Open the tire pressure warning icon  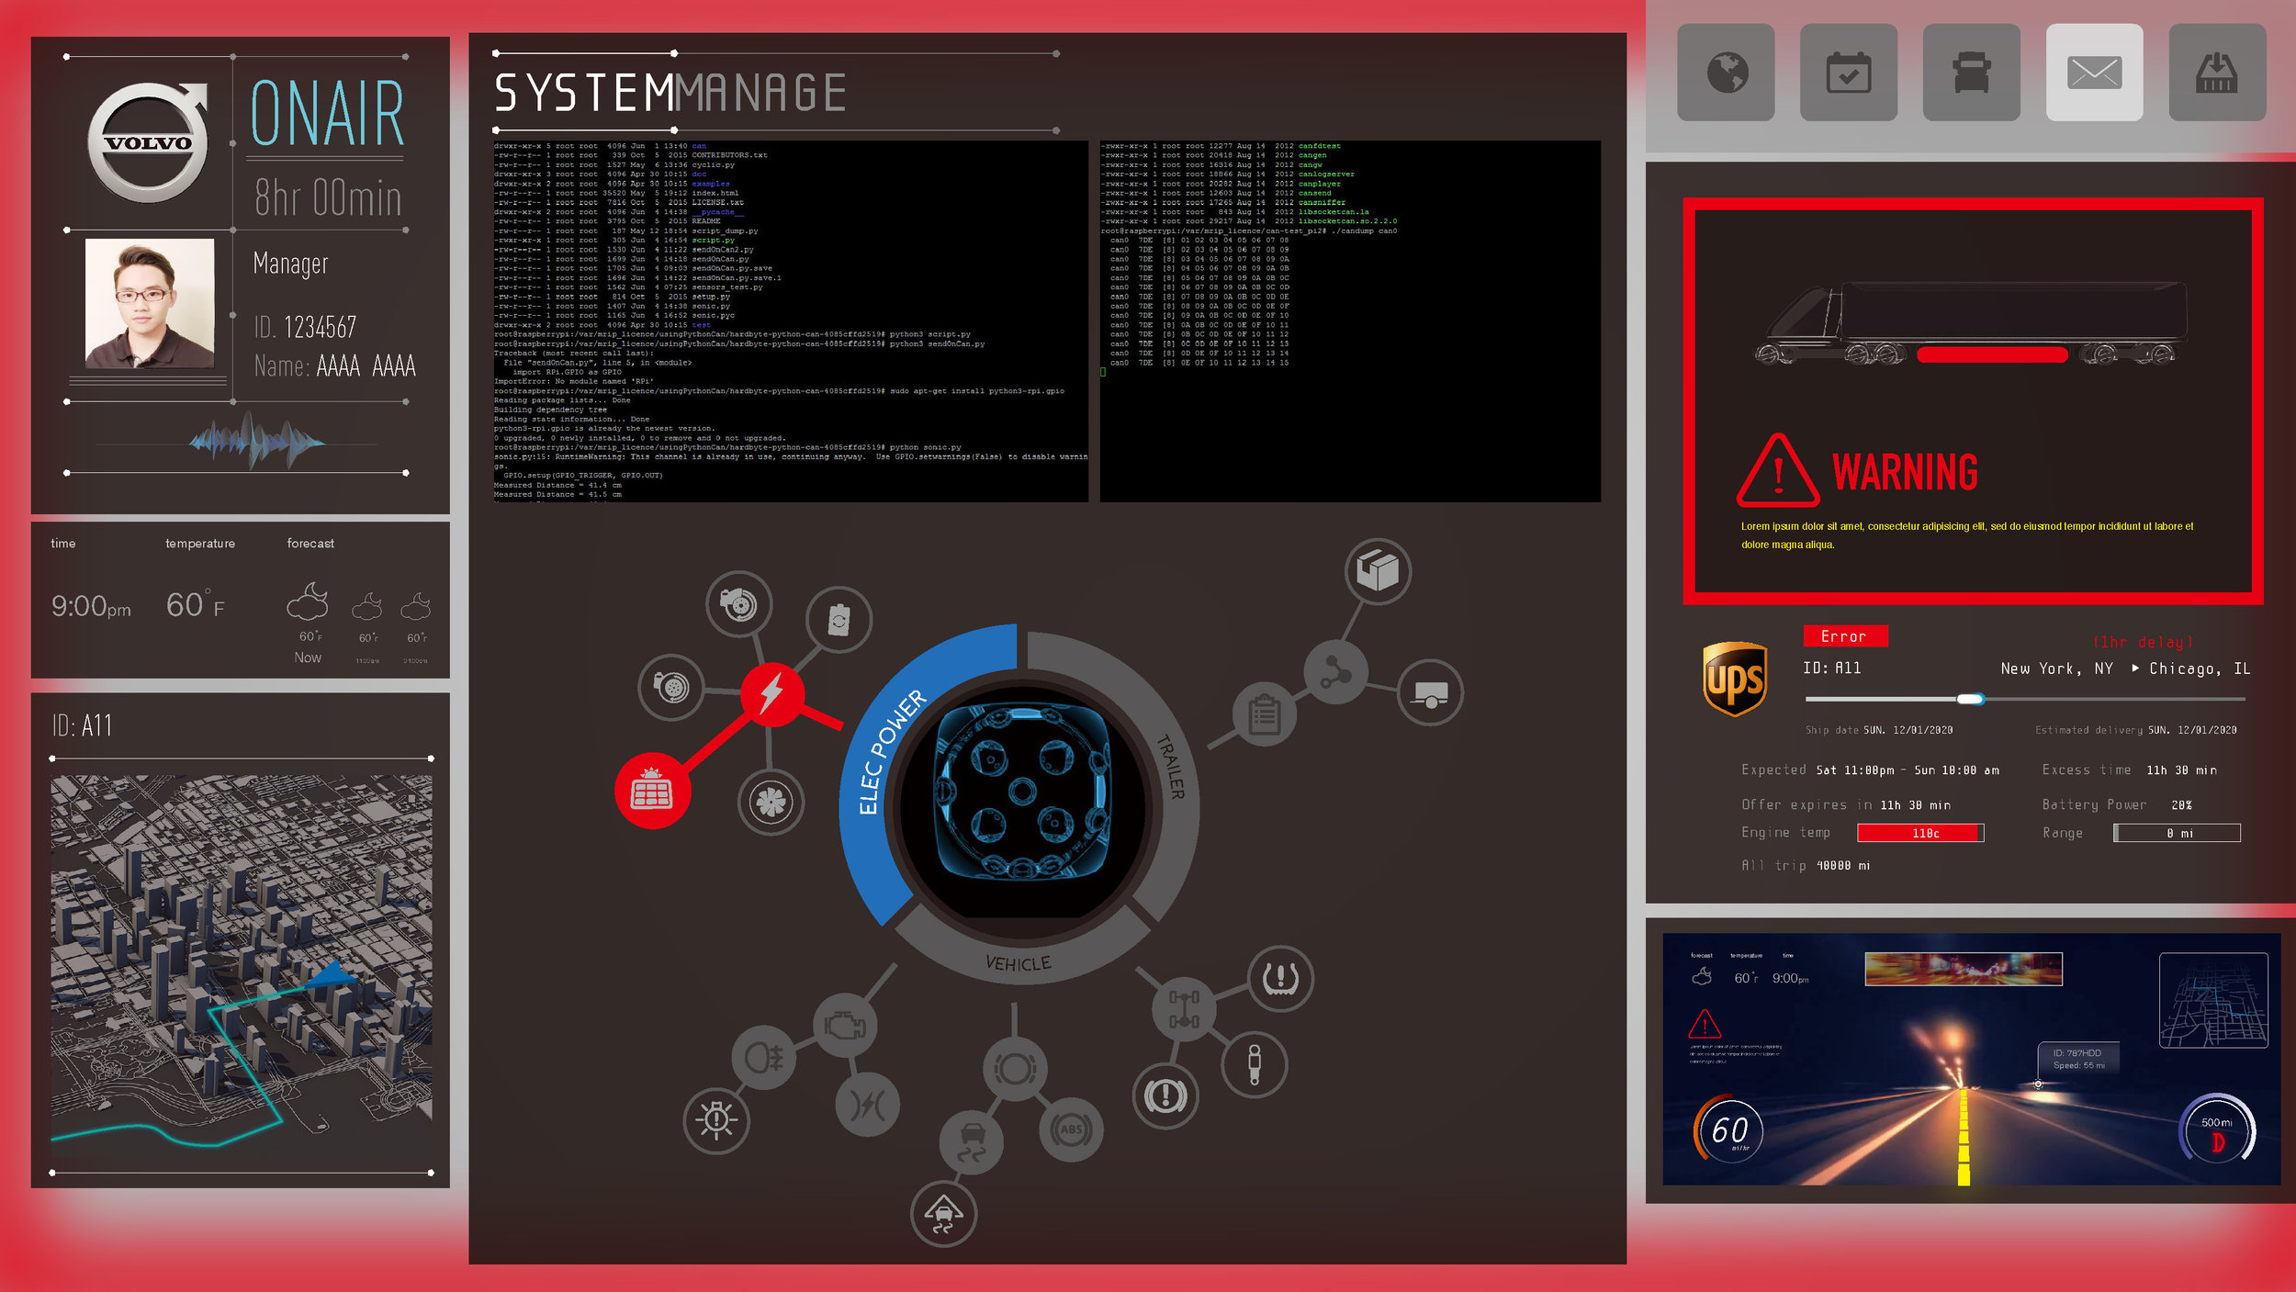[x=1280, y=979]
